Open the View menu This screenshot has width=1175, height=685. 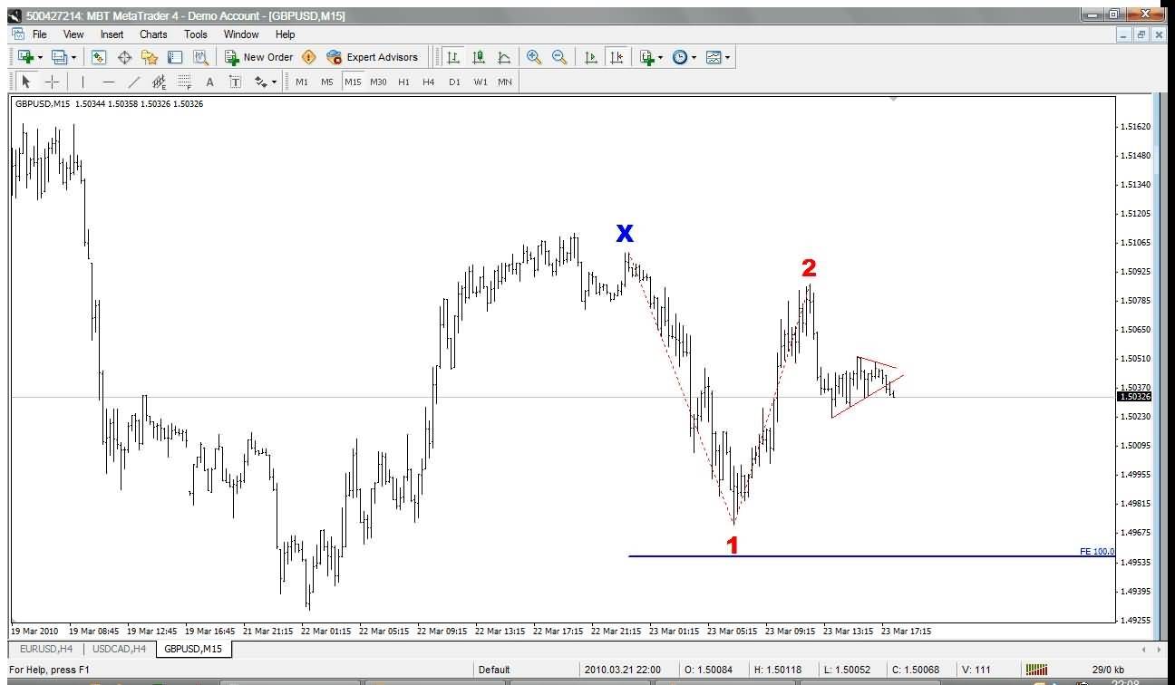[73, 34]
